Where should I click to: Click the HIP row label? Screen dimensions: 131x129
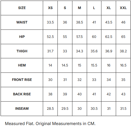[22, 37]
